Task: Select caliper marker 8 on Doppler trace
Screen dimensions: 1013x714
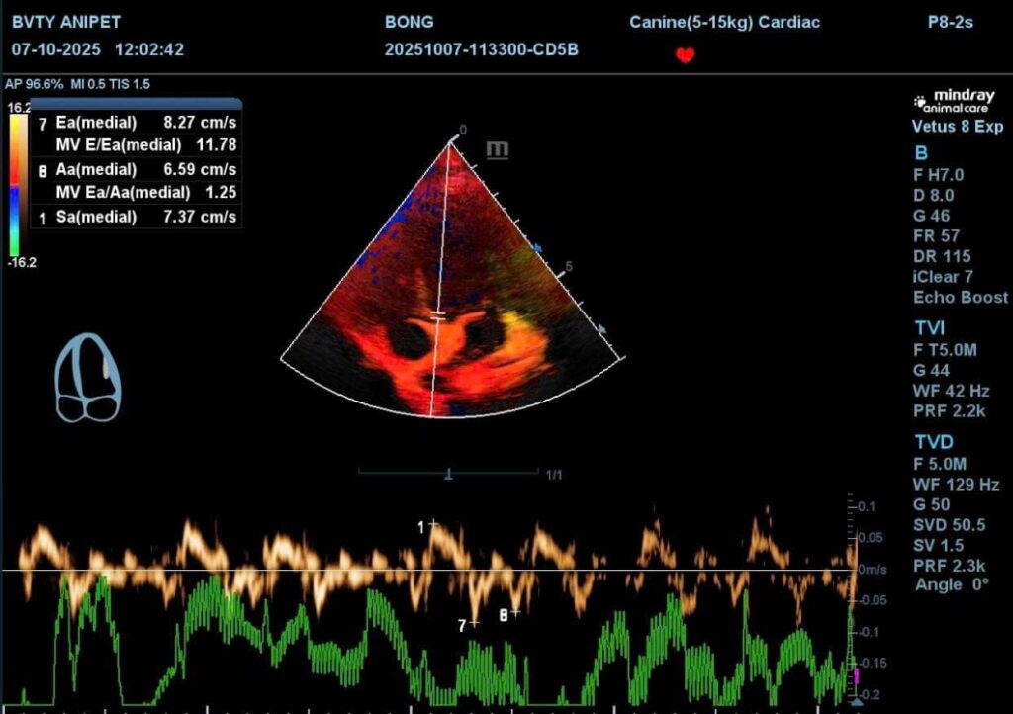Action: click(514, 613)
